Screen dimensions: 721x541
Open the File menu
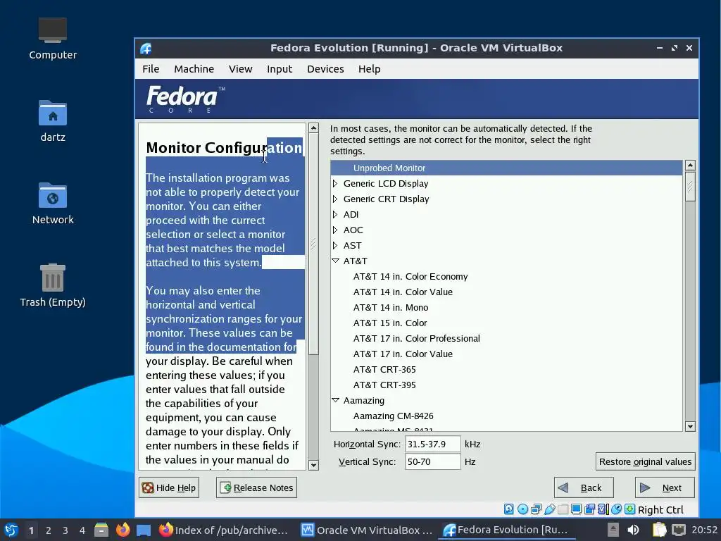(x=151, y=69)
